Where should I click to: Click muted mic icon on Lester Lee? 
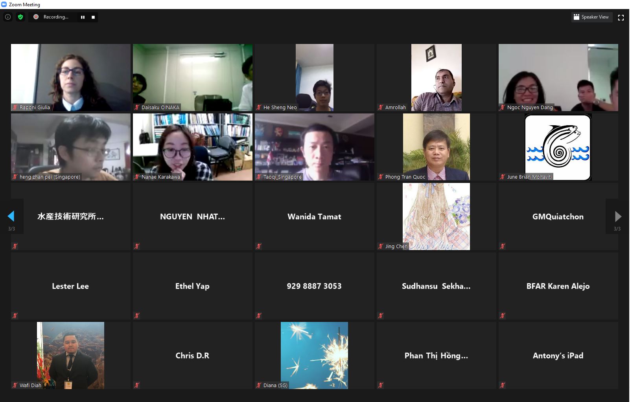tap(15, 316)
